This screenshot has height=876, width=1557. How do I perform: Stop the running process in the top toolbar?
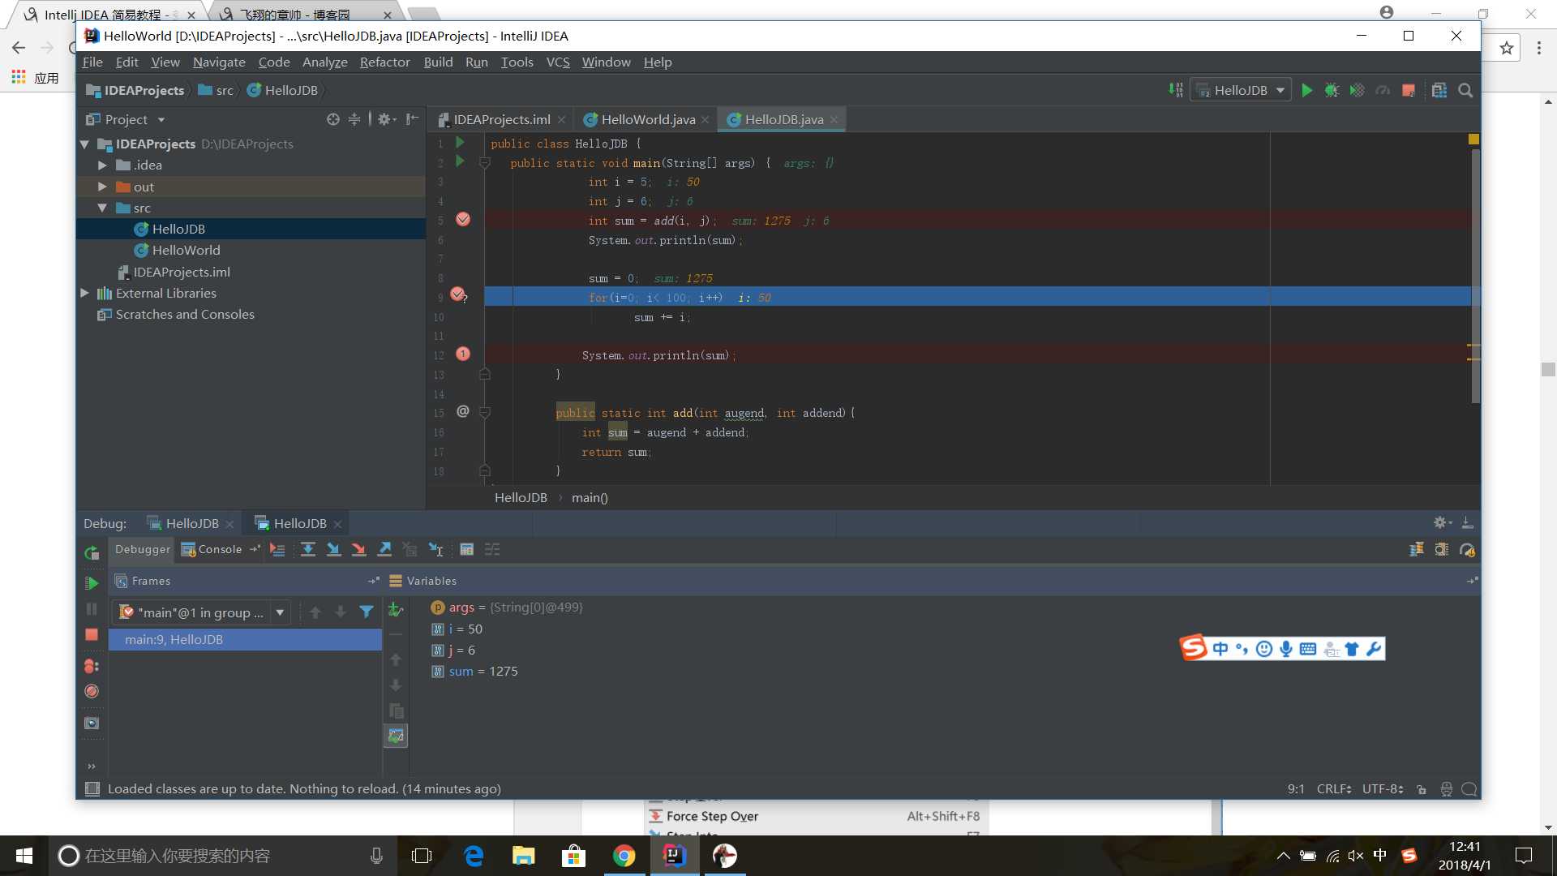coord(1409,91)
